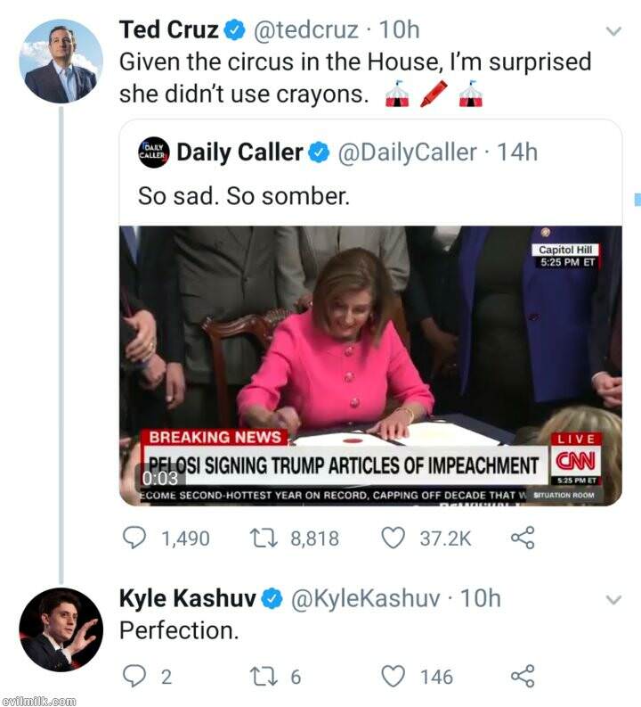Image resolution: width=641 pixels, height=707 pixels.
Task: Click the @tedcruz handle
Action: click(309, 29)
